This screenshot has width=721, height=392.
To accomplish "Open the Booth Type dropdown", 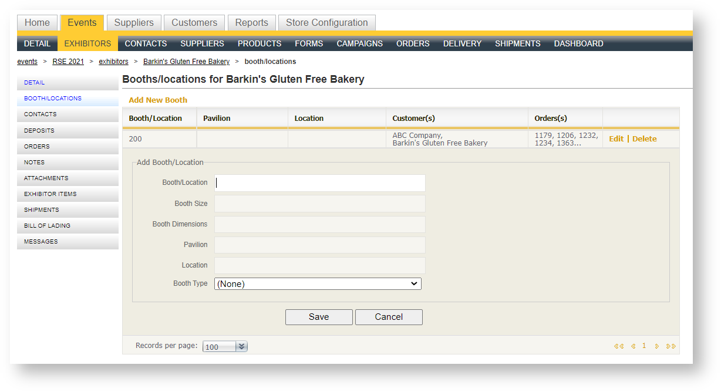I will 318,284.
